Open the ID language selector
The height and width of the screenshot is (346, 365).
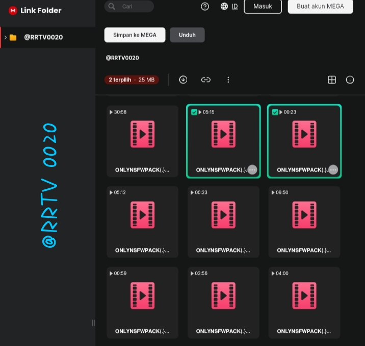235,6
